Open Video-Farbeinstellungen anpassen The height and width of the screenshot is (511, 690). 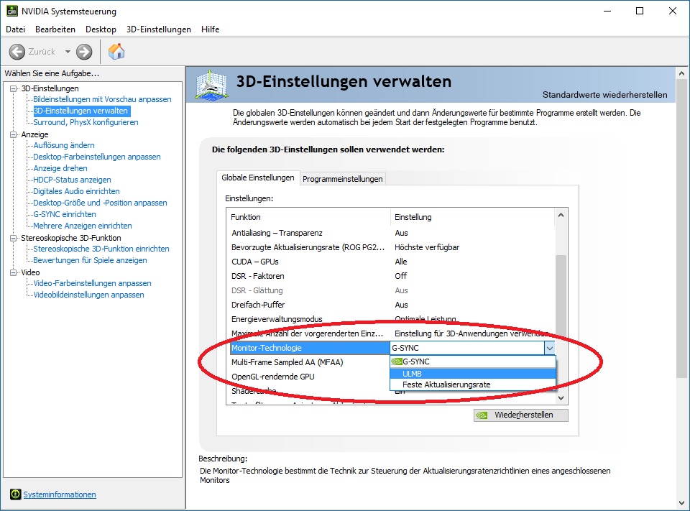pos(93,283)
